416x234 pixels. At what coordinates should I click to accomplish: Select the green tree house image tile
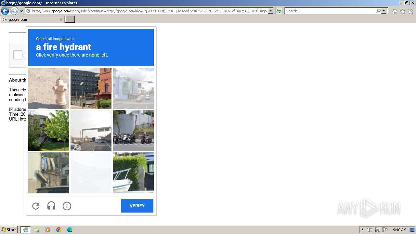(x=49, y=131)
